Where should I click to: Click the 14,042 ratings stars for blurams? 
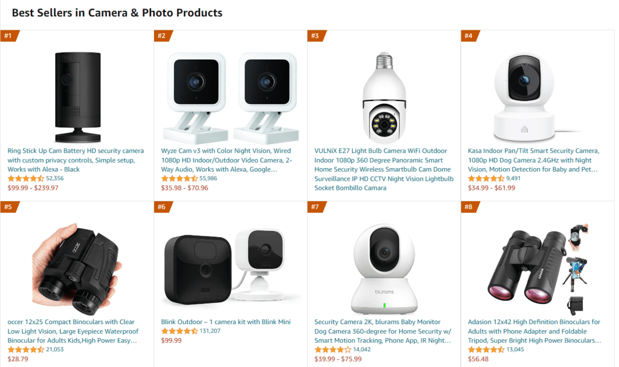(x=332, y=349)
